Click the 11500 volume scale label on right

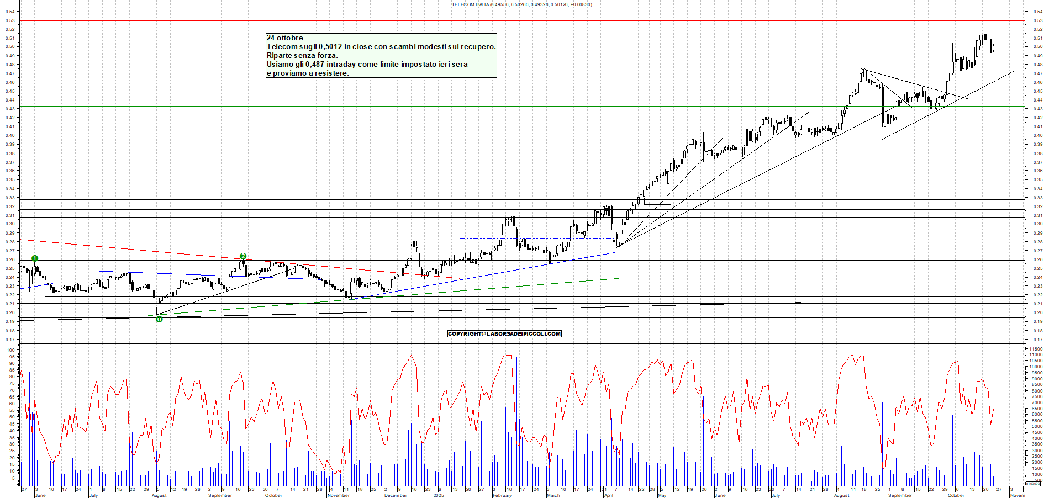coord(1036,348)
